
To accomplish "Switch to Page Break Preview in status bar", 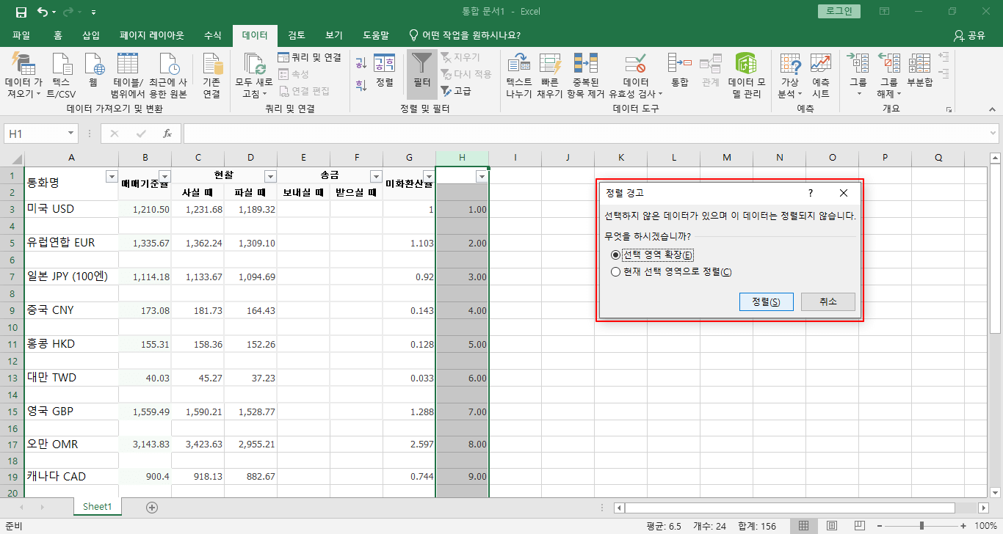I will click(x=858, y=526).
